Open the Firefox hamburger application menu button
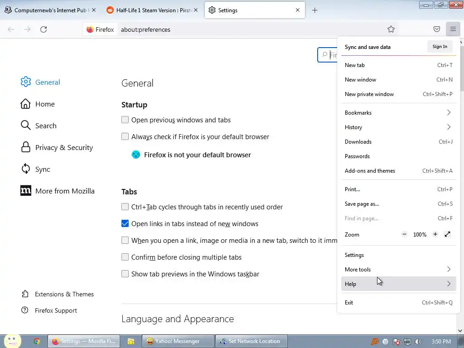This screenshot has width=464, height=348. (453, 29)
